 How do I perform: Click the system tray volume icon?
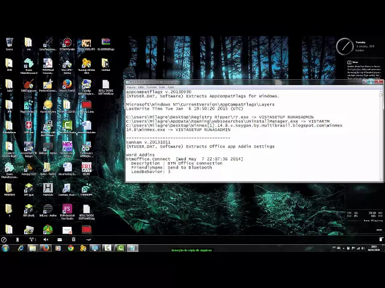tap(363, 248)
